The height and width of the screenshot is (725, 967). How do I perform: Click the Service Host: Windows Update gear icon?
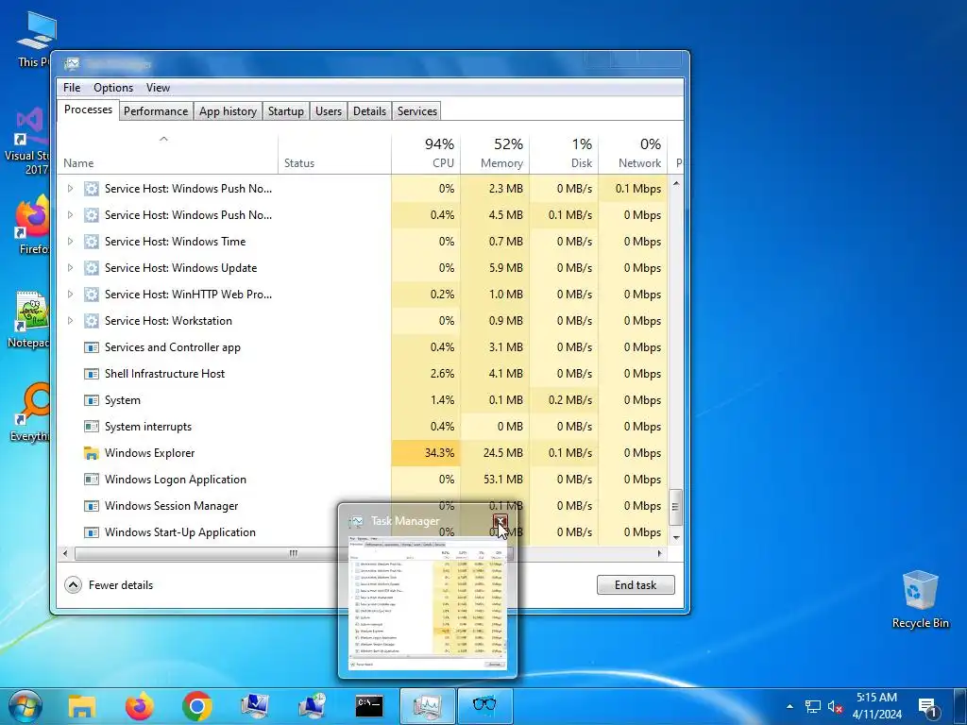[92, 268]
